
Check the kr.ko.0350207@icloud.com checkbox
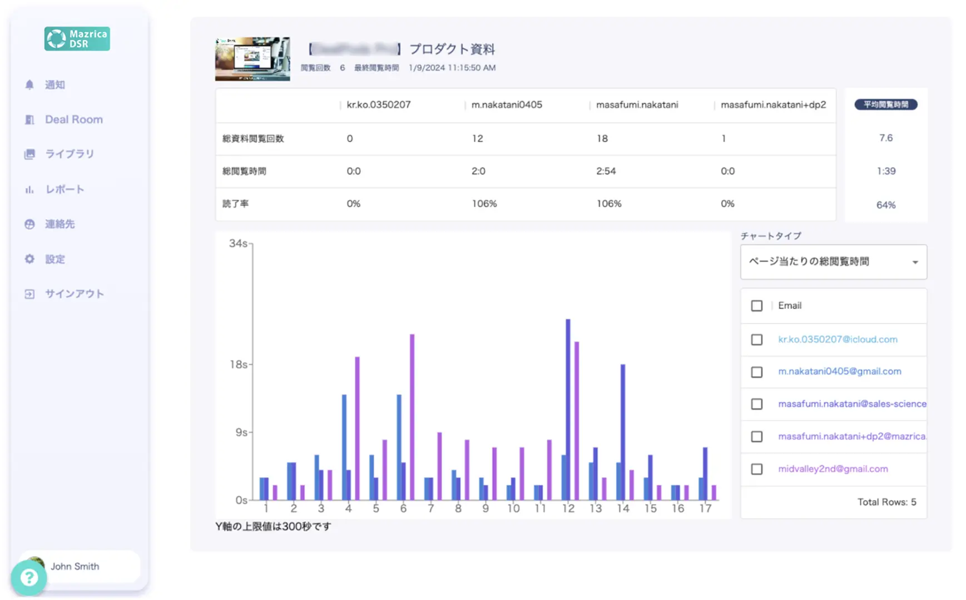point(756,339)
